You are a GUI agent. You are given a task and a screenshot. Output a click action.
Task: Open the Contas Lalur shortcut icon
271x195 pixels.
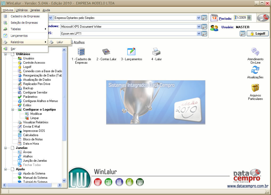(106, 52)
